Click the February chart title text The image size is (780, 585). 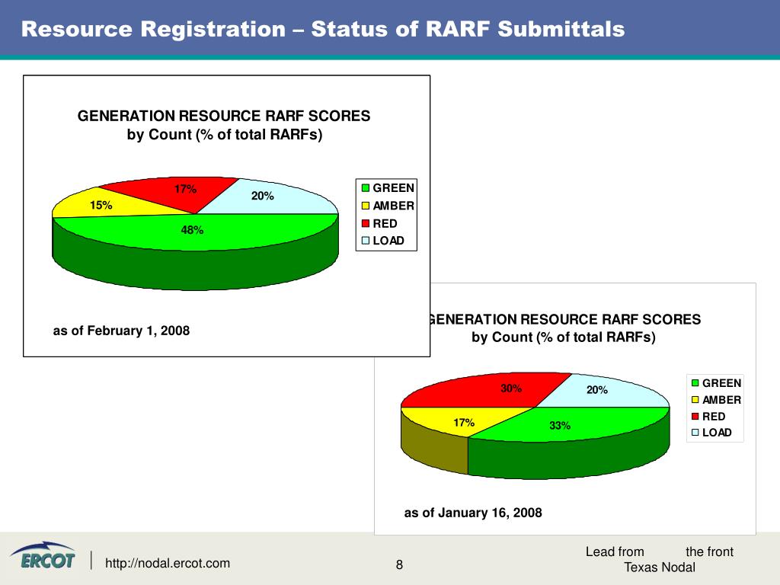point(224,126)
